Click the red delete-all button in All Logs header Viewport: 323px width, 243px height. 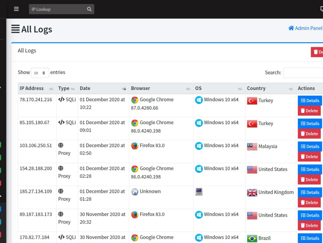tap(317, 52)
